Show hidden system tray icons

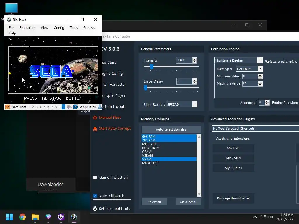pos(255,217)
